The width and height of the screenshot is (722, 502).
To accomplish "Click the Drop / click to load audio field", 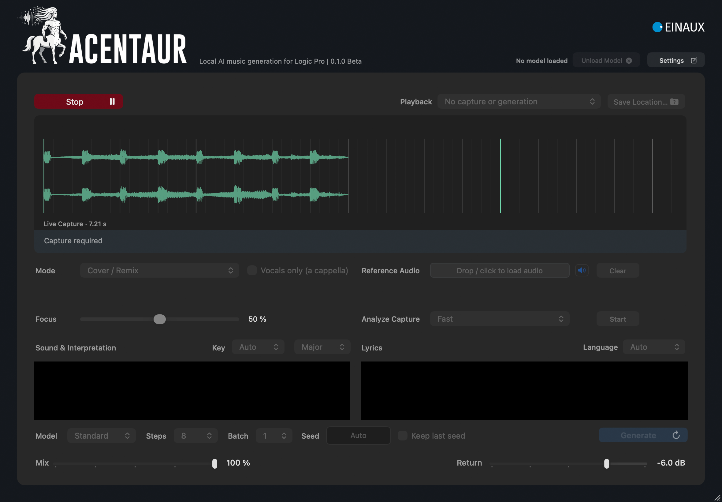I will [x=500, y=271].
